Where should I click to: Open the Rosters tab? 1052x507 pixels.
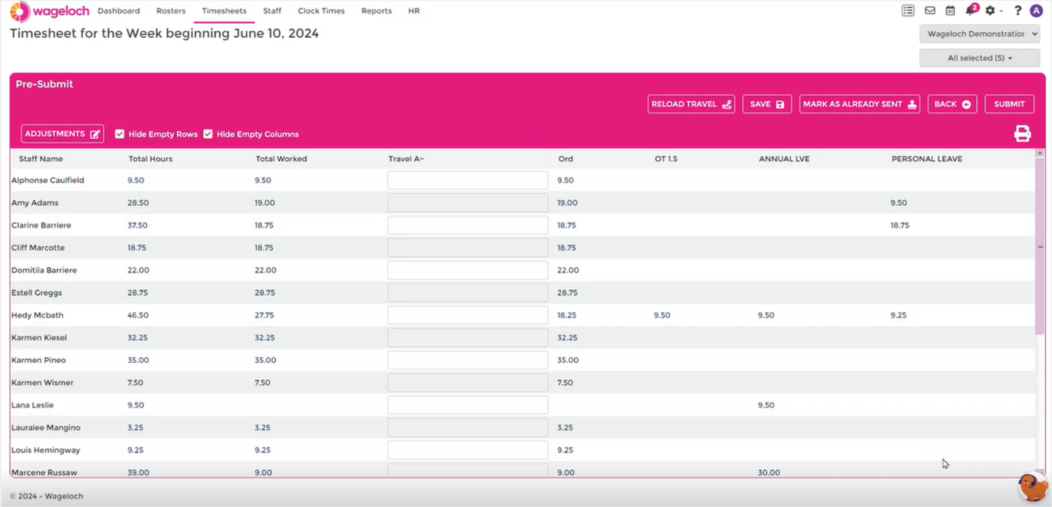[171, 10]
